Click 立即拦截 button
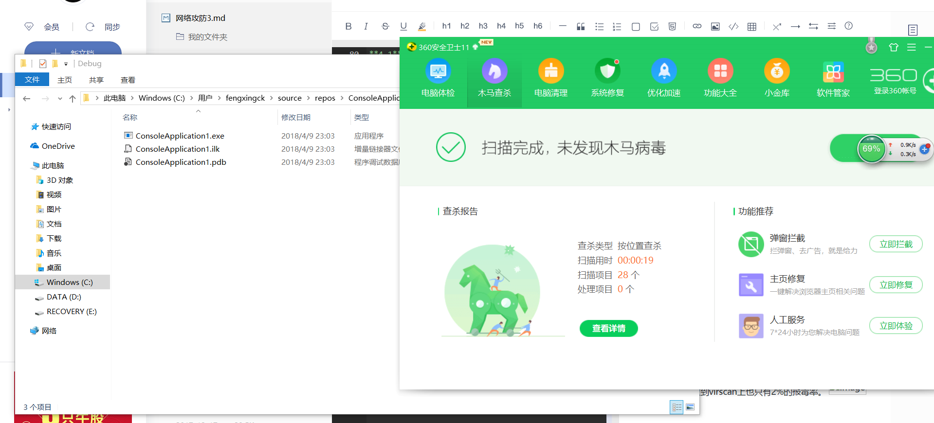 (x=896, y=244)
